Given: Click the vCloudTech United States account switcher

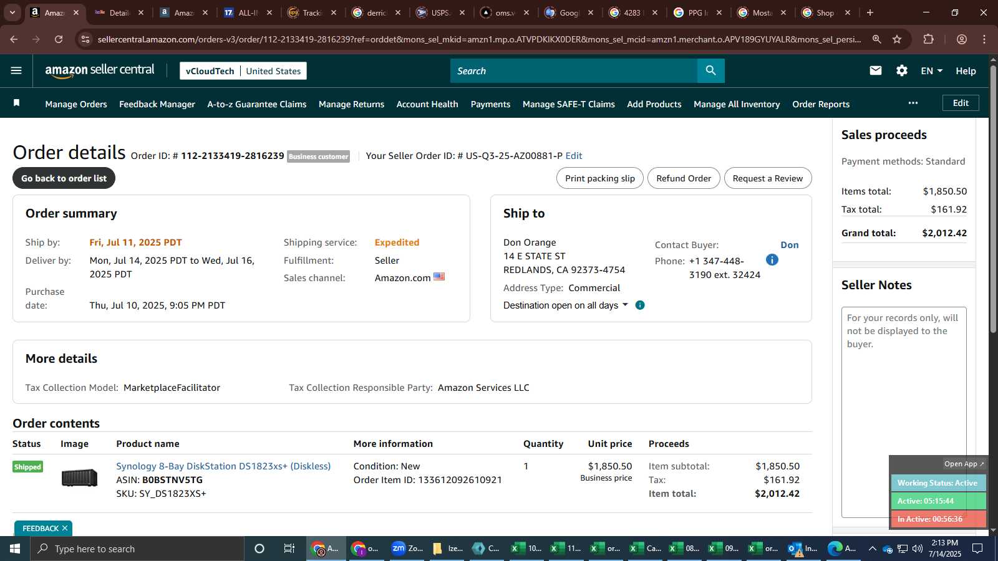Looking at the screenshot, I should [x=243, y=70].
